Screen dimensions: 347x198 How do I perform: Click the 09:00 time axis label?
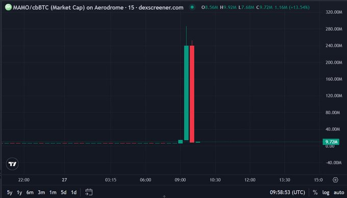[x=180, y=180]
